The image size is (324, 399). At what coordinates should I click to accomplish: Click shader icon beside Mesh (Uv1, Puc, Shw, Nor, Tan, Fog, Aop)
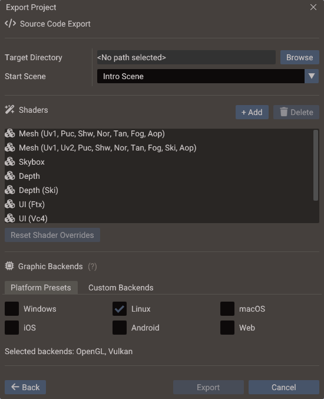click(10, 133)
